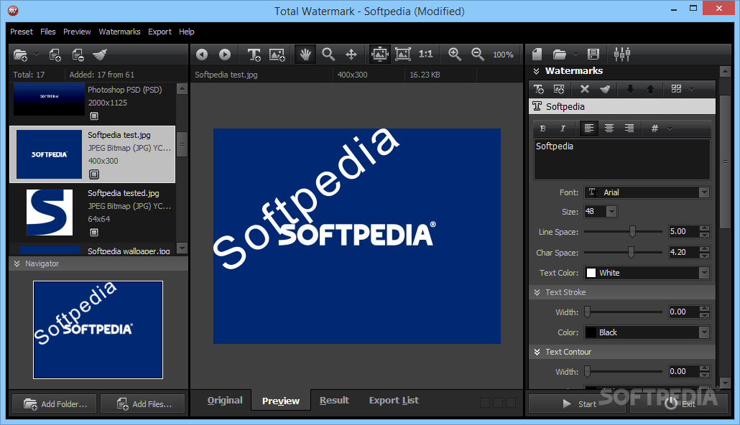This screenshot has height=425, width=740.
Task: Click the watermark text input box
Action: (621, 159)
